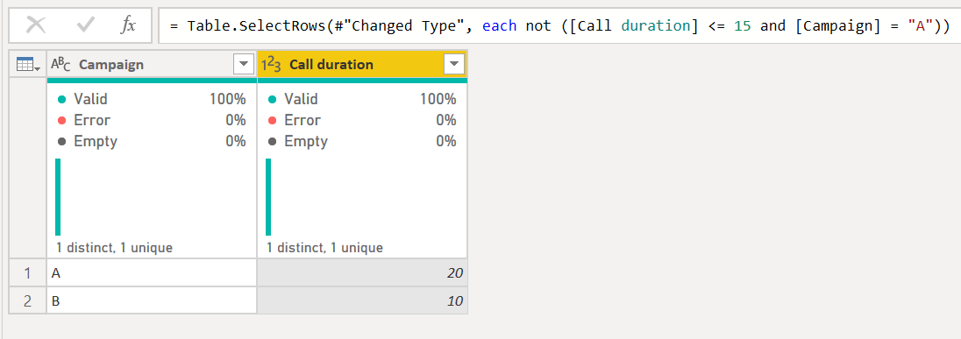Click '1 distinct, 1 unique' under Campaign
This screenshot has width=961, height=339.
pyautogui.click(x=115, y=248)
